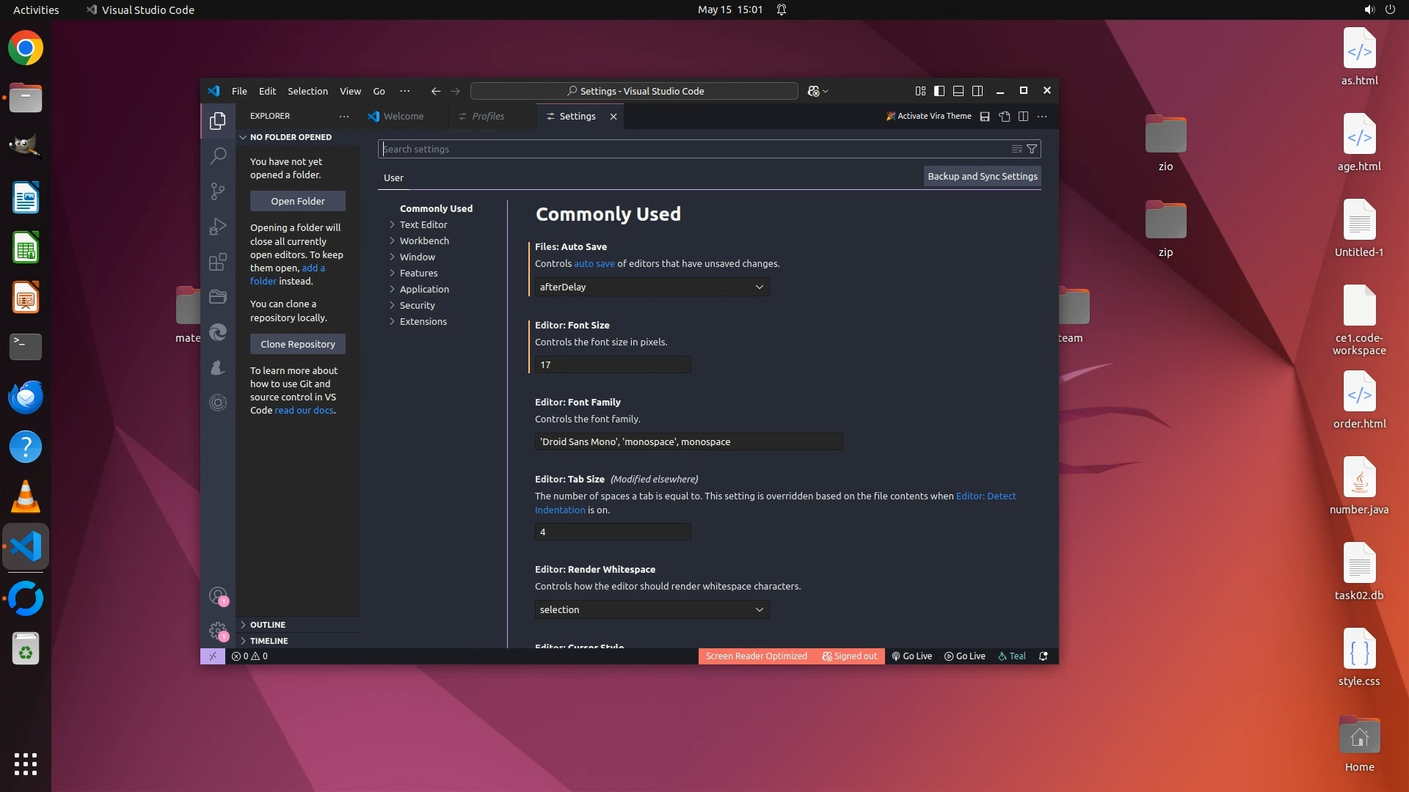This screenshot has height=792, width=1409.
Task: Expand the Text Editor settings category
Action: (x=423, y=224)
